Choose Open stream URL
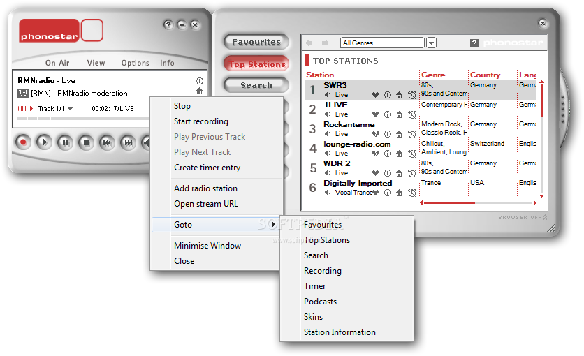This screenshot has width=584, height=356. [x=206, y=204]
